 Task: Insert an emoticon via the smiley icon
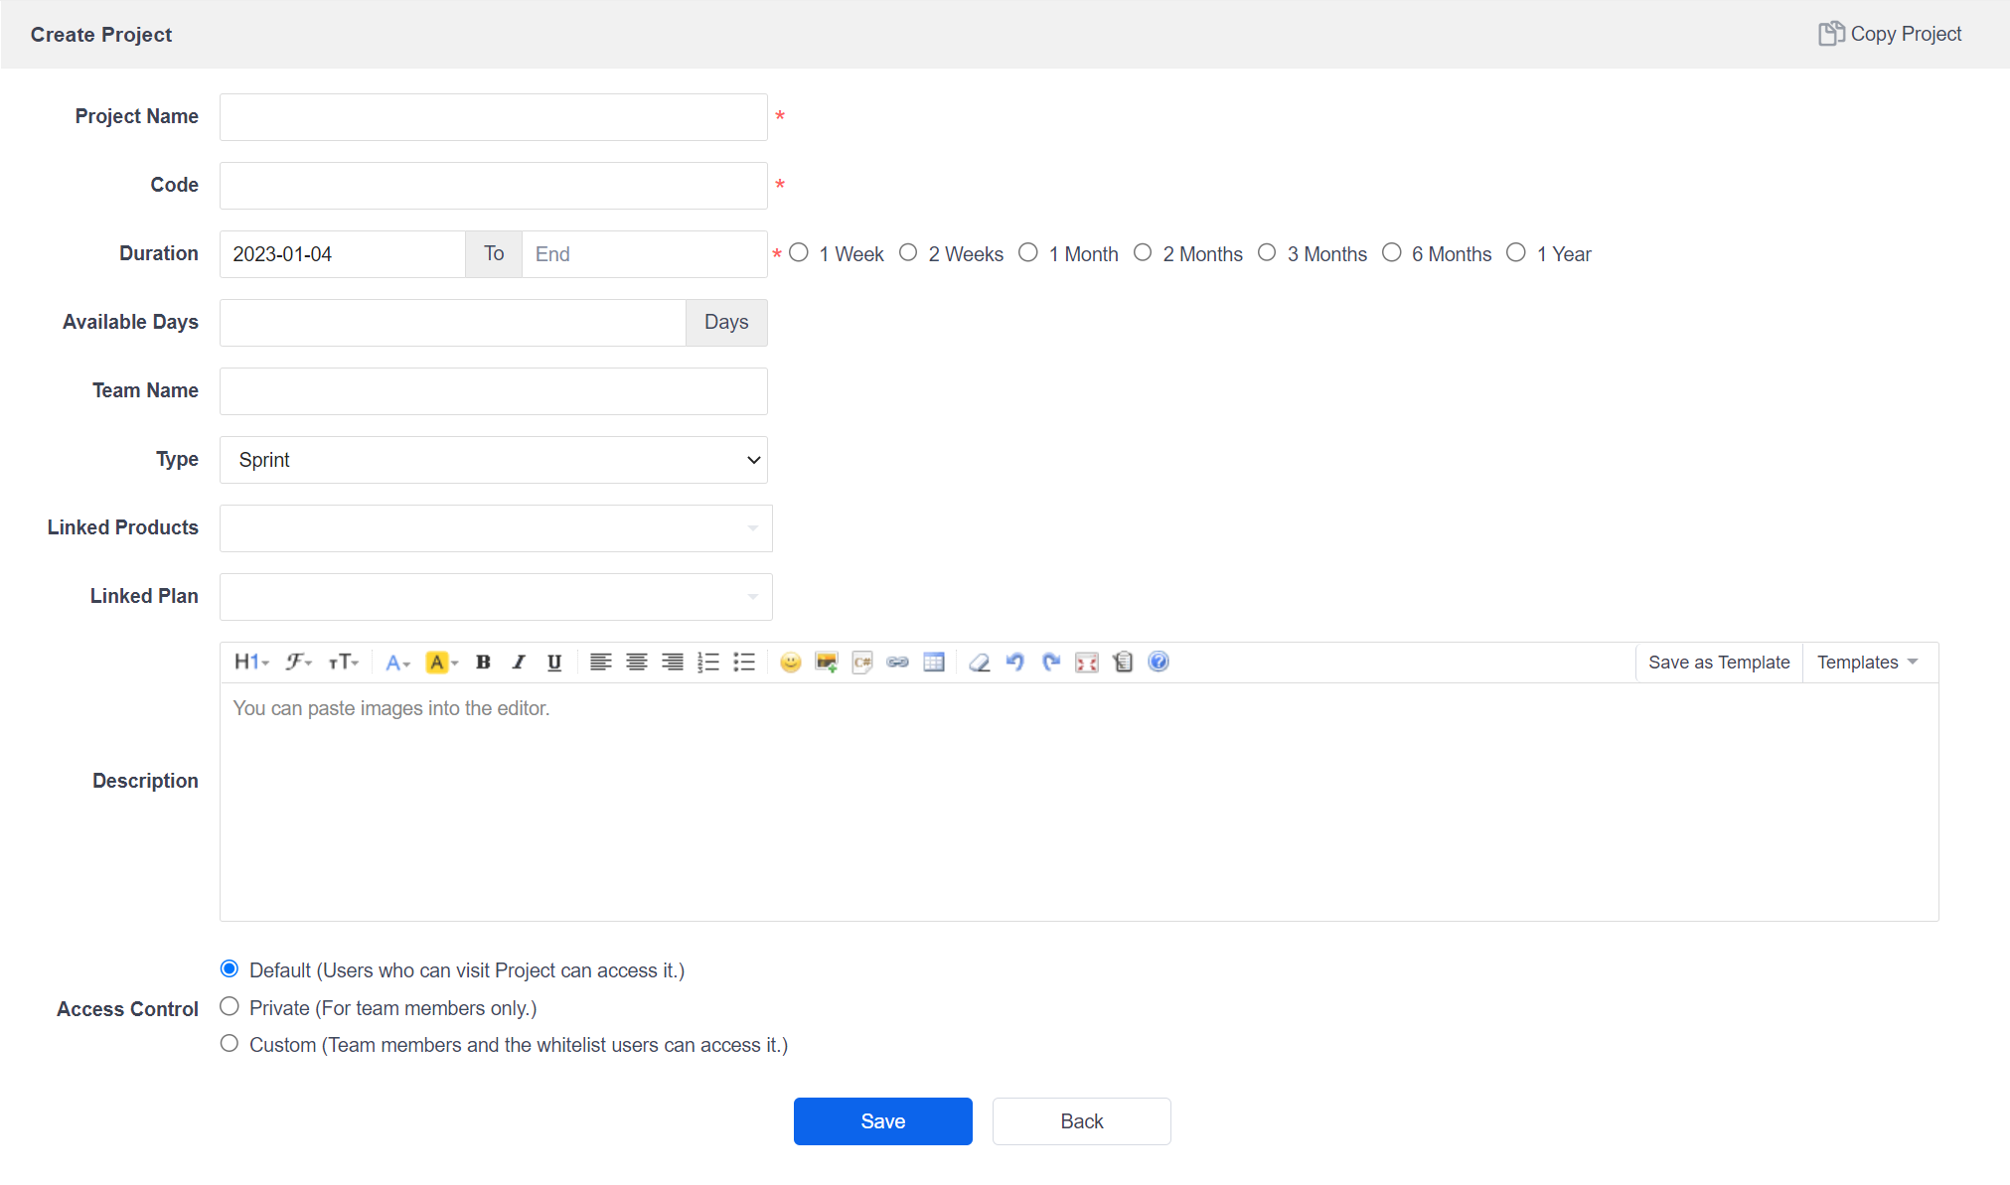point(790,663)
